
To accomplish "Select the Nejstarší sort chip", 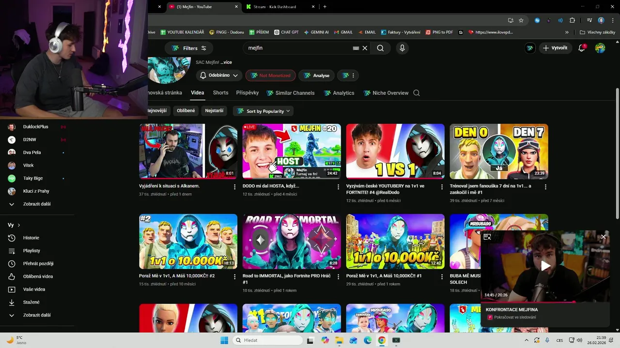I will pos(214,111).
